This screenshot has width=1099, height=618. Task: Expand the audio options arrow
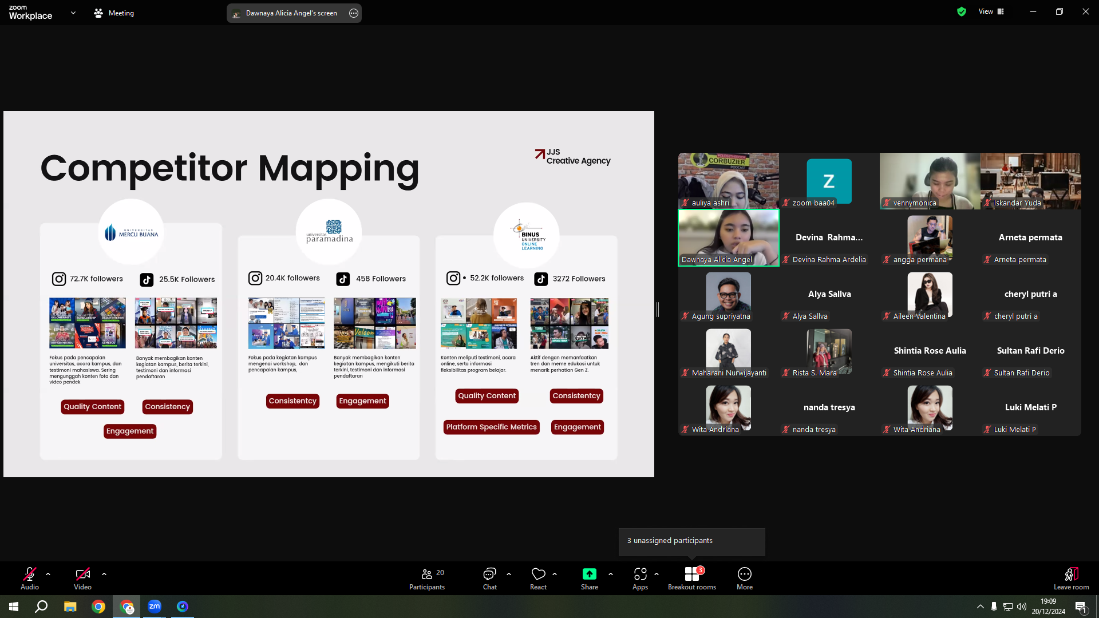click(x=48, y=573)
